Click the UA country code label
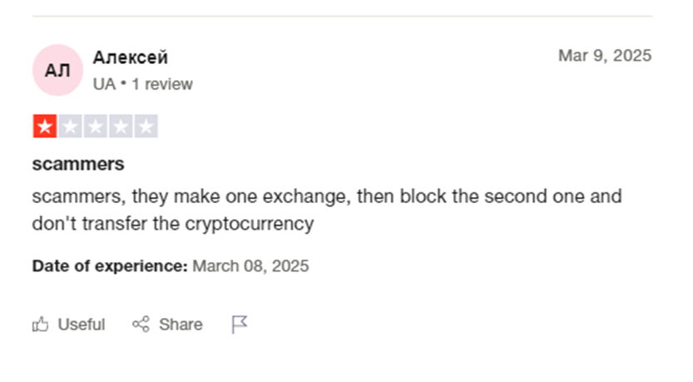Screen dimensions: 693x382 (104, 84)
